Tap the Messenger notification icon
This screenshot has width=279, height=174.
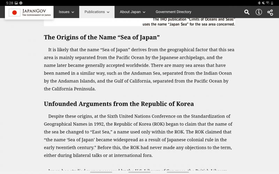coord(21,3)
